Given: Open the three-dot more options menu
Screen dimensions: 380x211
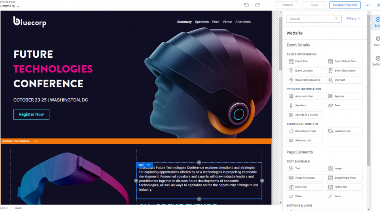Looking at the screenshot, I should pyautogui.click(x=367, y=5).
